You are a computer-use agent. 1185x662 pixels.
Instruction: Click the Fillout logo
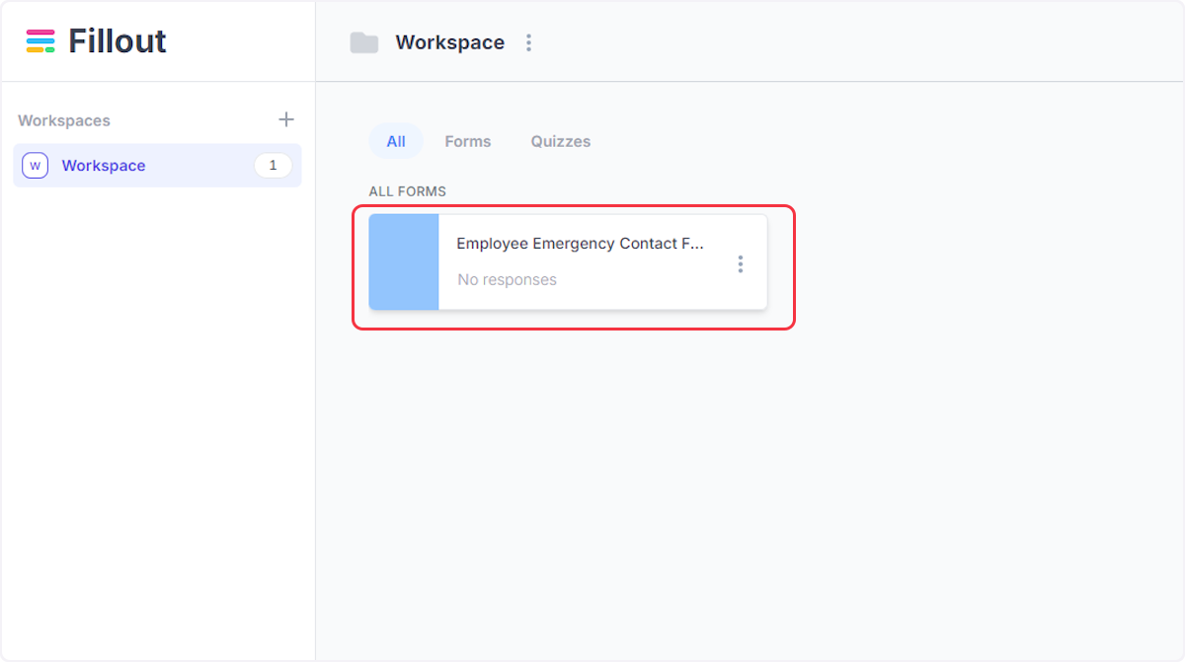click(94, 40)
